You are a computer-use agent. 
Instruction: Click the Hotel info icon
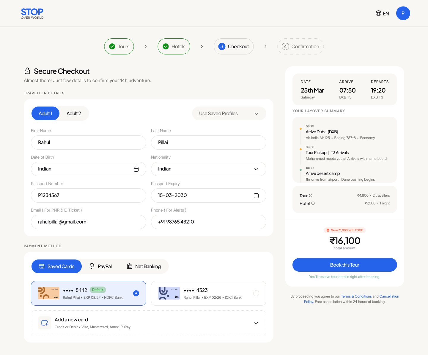point(313,203)
